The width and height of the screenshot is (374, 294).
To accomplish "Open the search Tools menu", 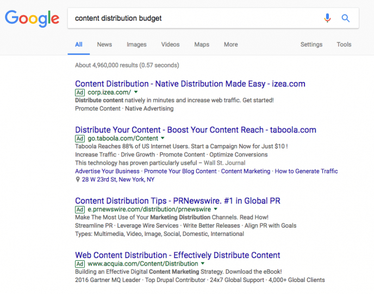I will (344, 45).
